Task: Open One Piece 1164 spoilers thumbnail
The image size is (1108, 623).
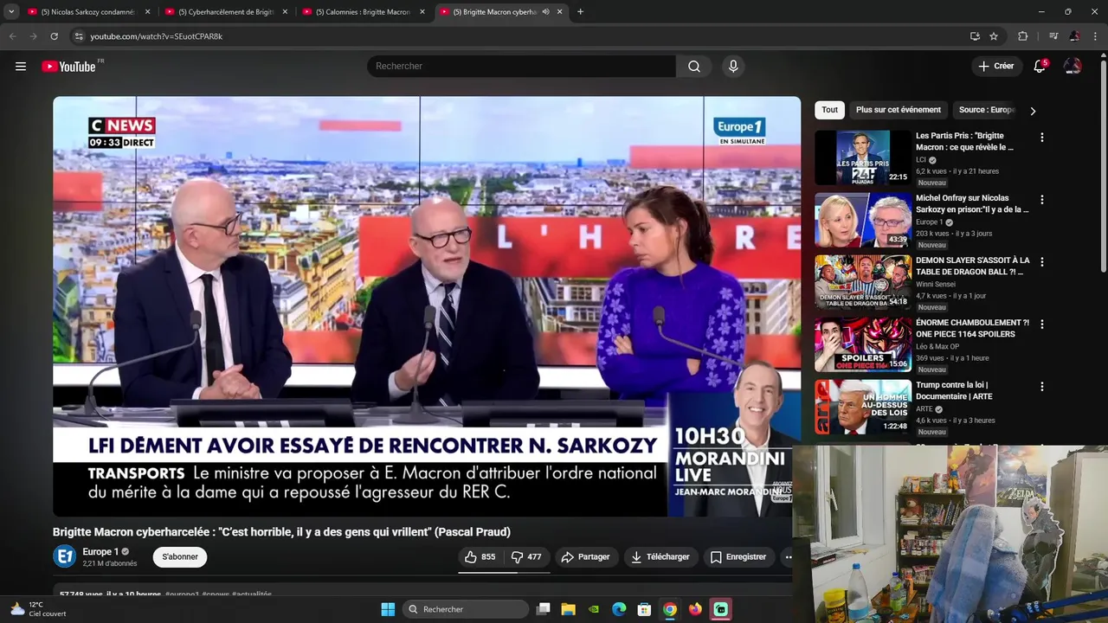Action: pyautogui.click(x=863, y=344)
